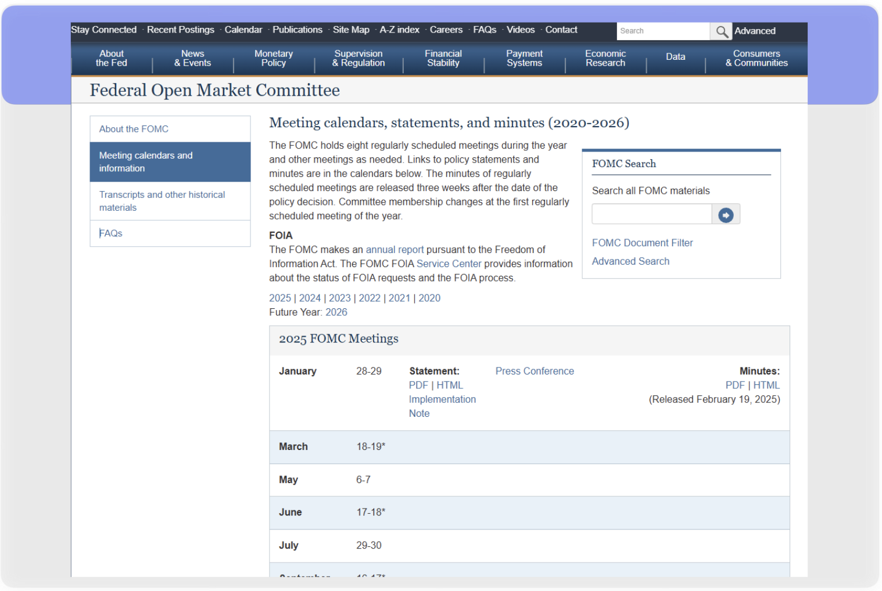Open the January Press Conference link
Screen dimensions: 882x591
[535, 371]
